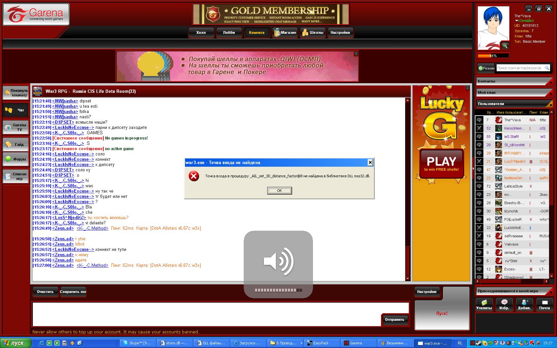Collapse the Пользователи section
This screenshot has width=557, height=348.
pyautogui.click(x=514, y=104)
